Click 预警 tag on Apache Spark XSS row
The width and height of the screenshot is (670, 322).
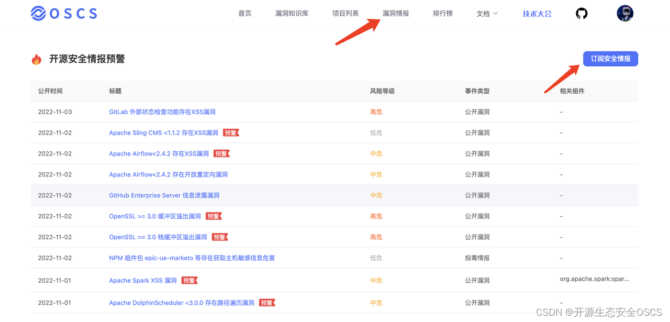coord(189,281)
